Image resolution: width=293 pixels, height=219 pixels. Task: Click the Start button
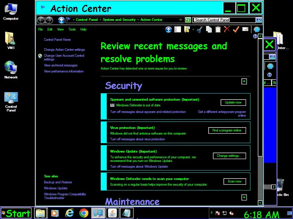click(16, 213)
